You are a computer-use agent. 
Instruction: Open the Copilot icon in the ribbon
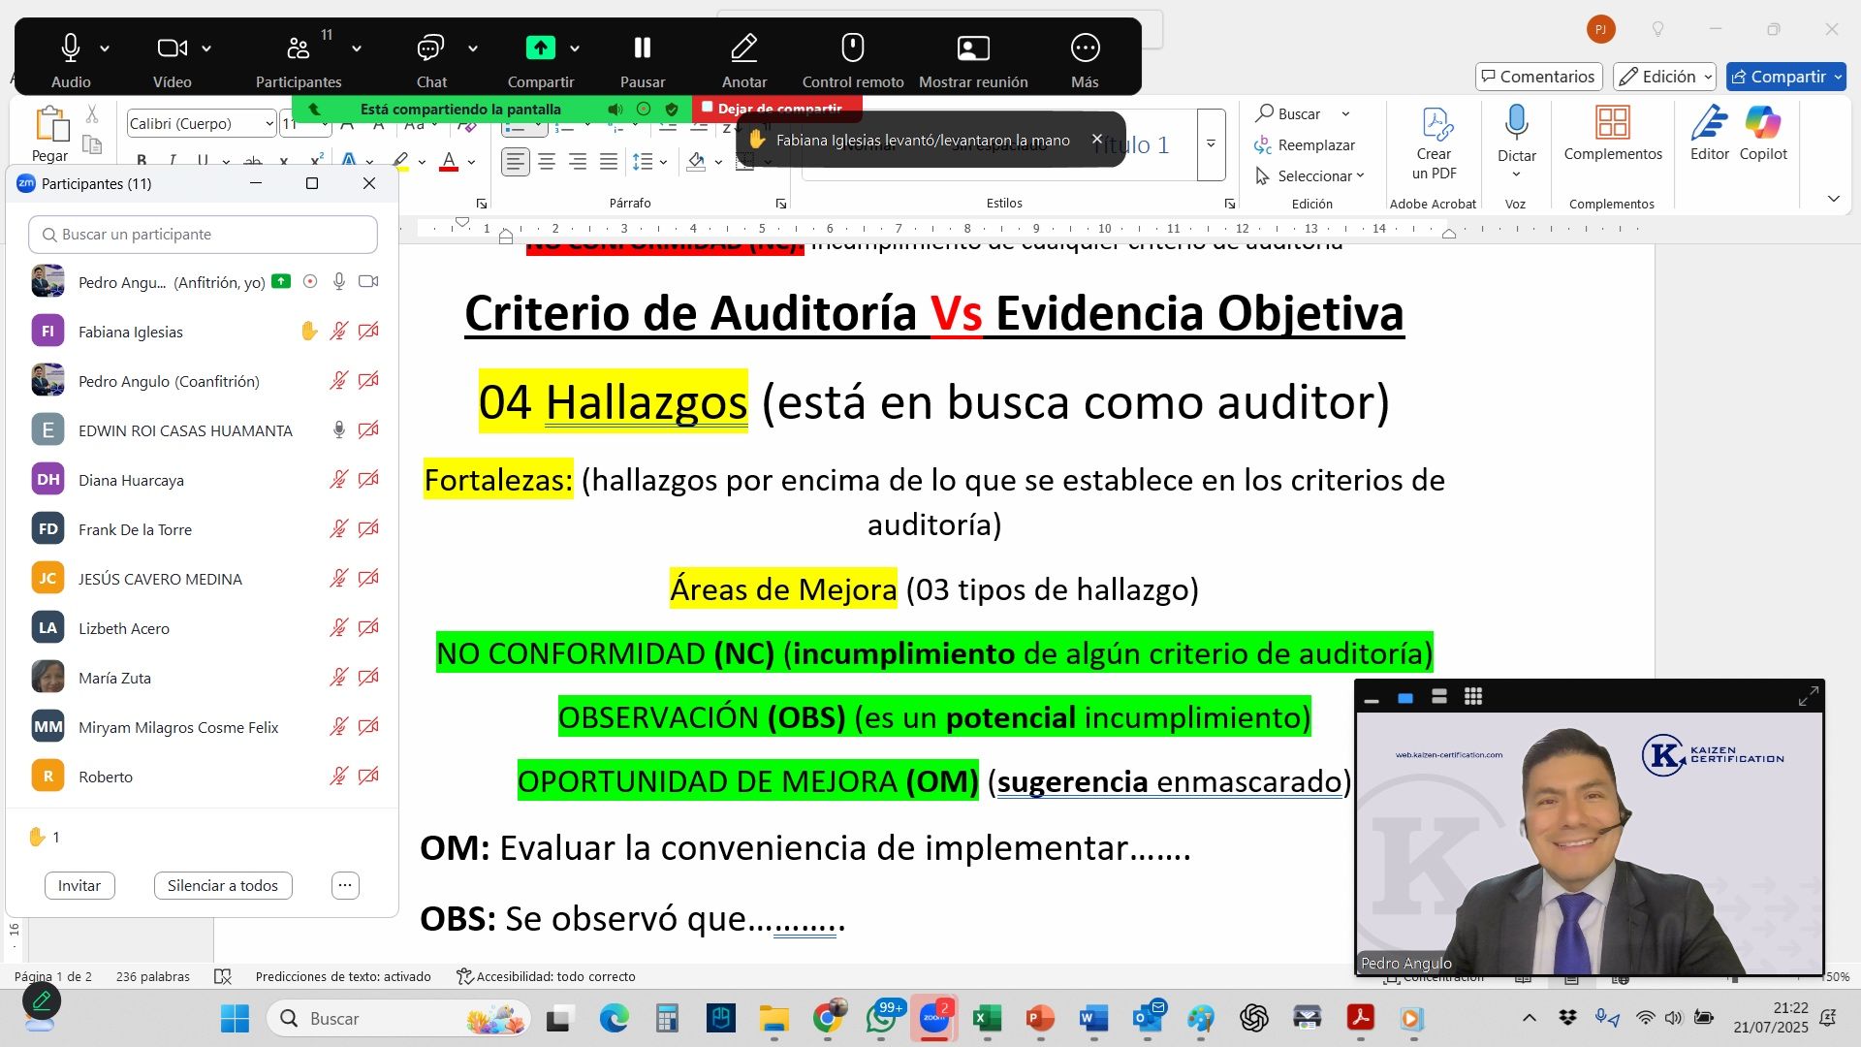[1762, 124]
